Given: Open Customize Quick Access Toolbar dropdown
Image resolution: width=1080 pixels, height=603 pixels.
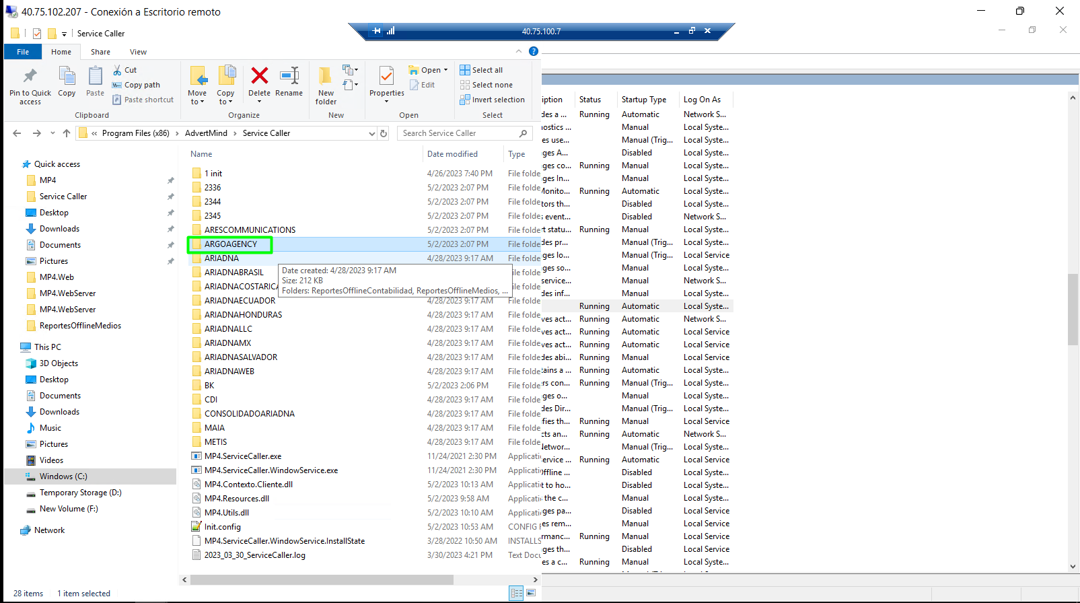Looking at the screenshot, I should (x=65, y=34).
